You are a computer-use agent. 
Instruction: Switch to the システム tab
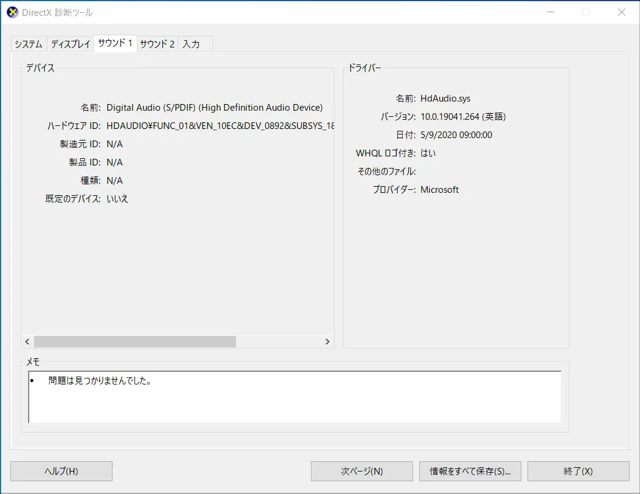pos(29,44)
